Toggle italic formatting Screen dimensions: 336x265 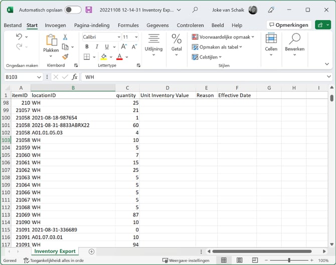[95, 46]
